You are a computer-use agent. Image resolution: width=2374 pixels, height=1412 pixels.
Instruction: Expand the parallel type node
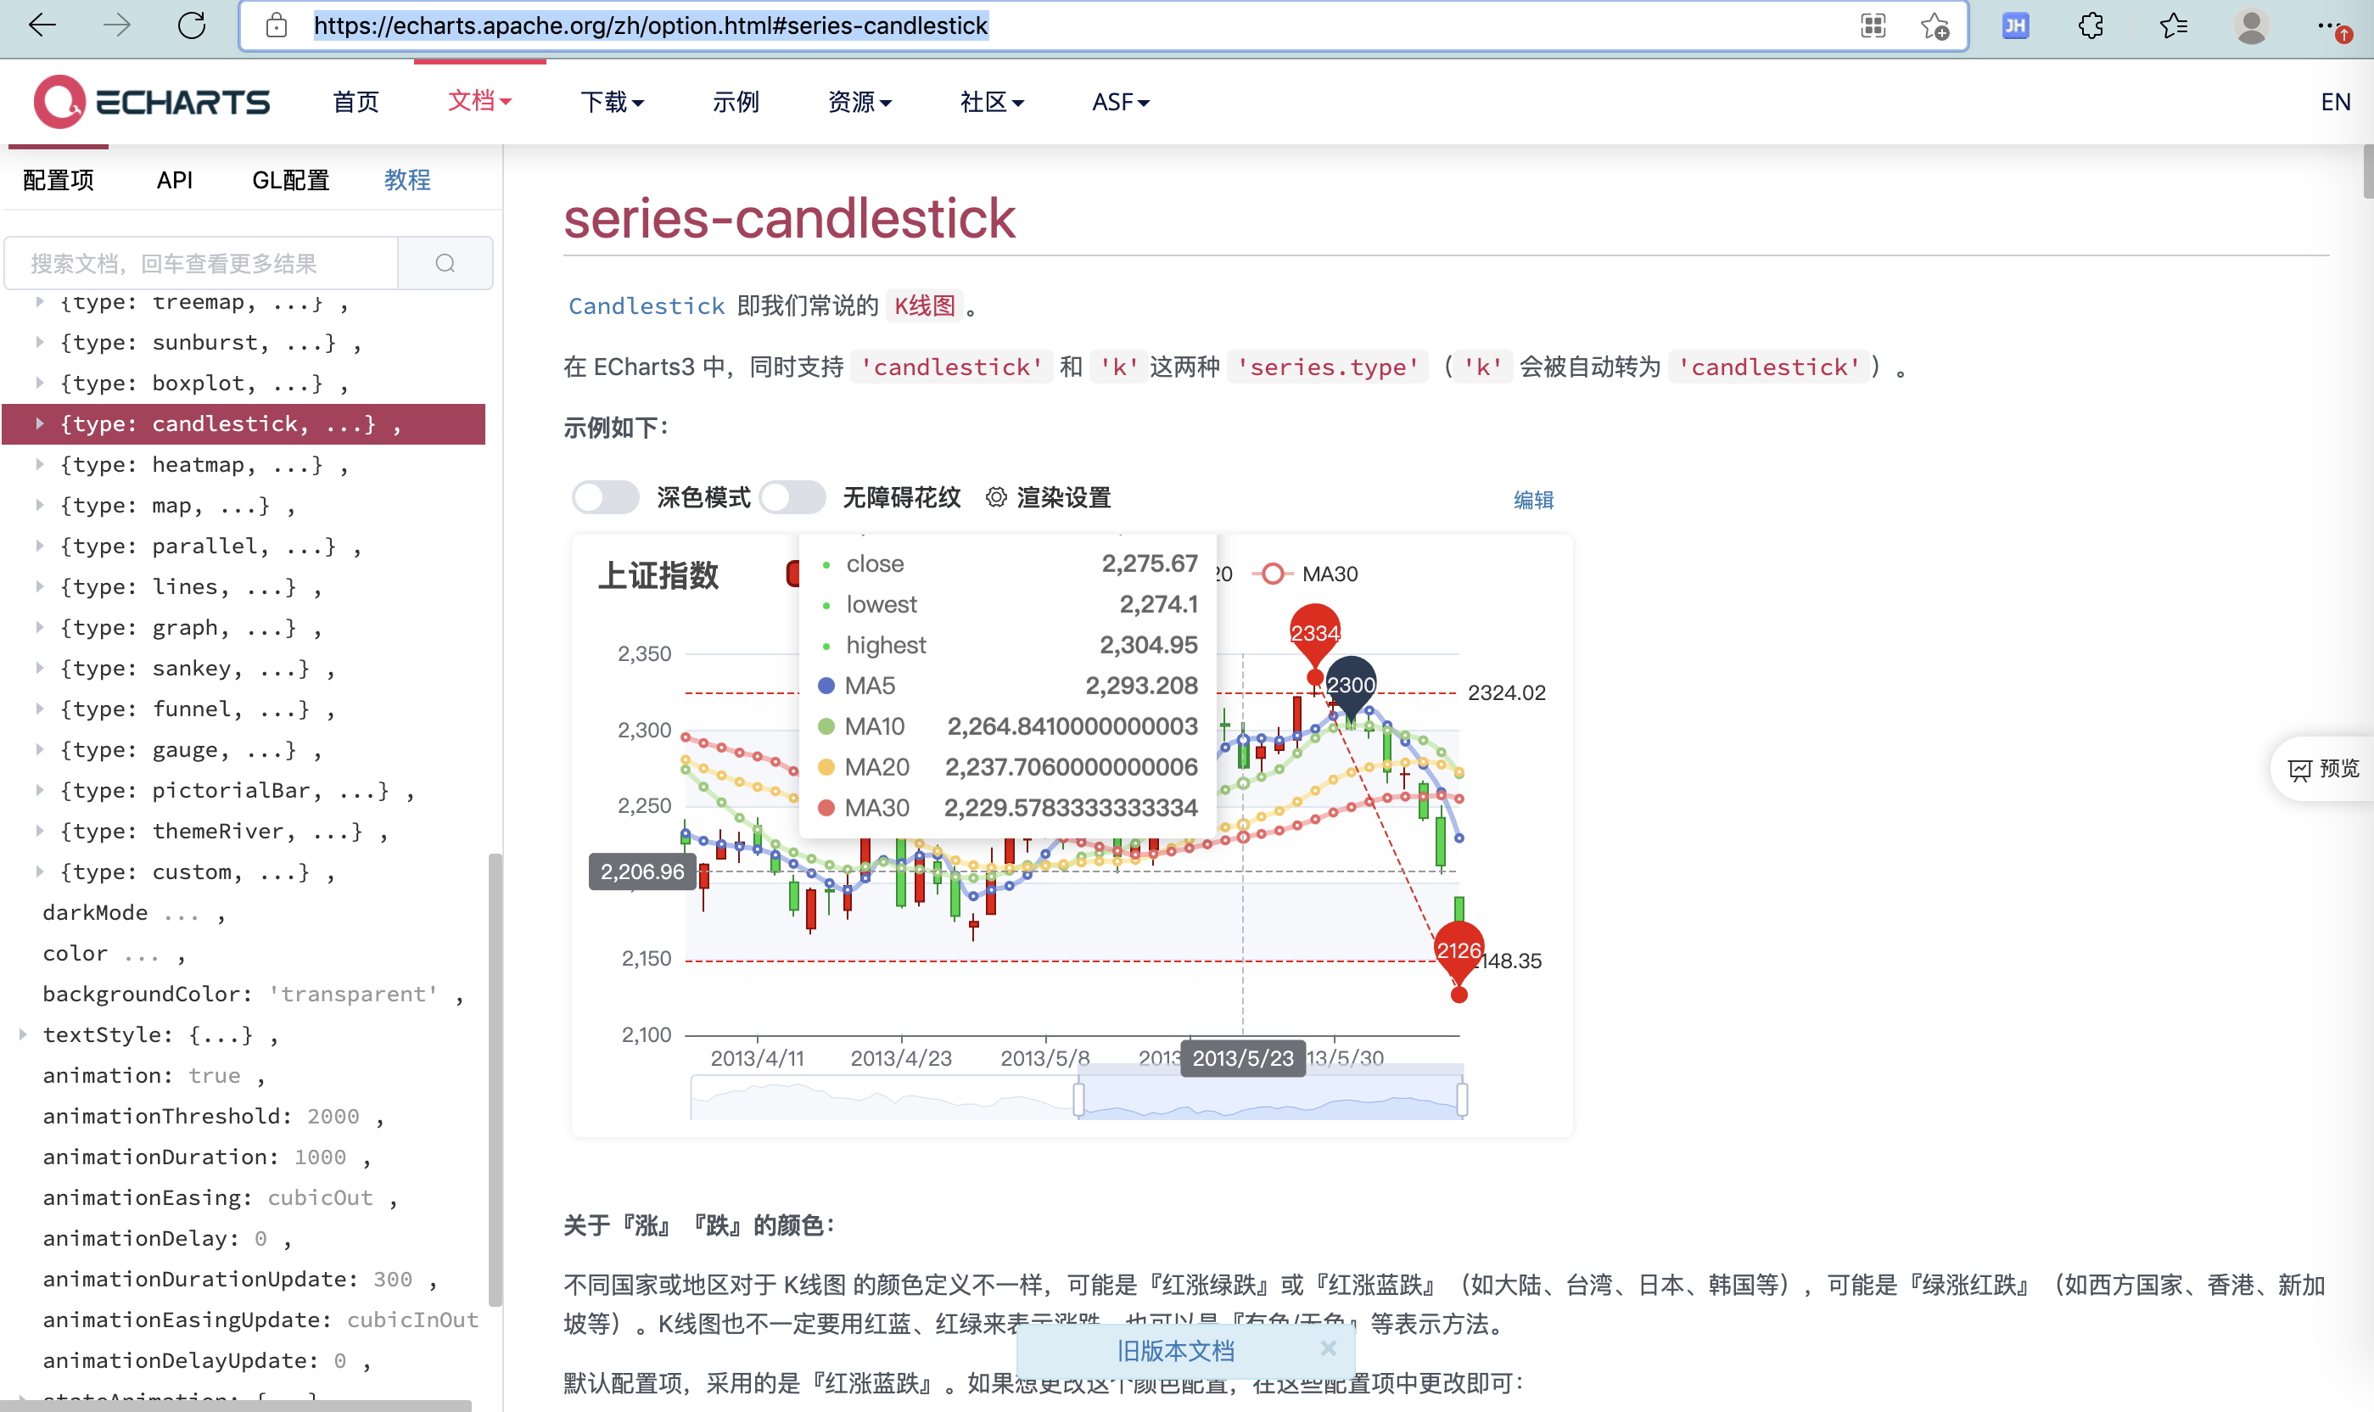pos(39,546)
